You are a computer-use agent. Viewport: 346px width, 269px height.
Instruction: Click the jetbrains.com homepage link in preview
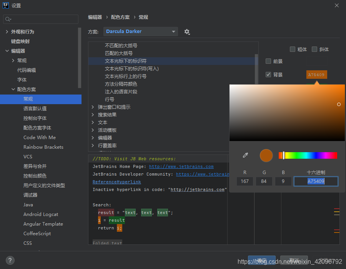tap(181, 166)
